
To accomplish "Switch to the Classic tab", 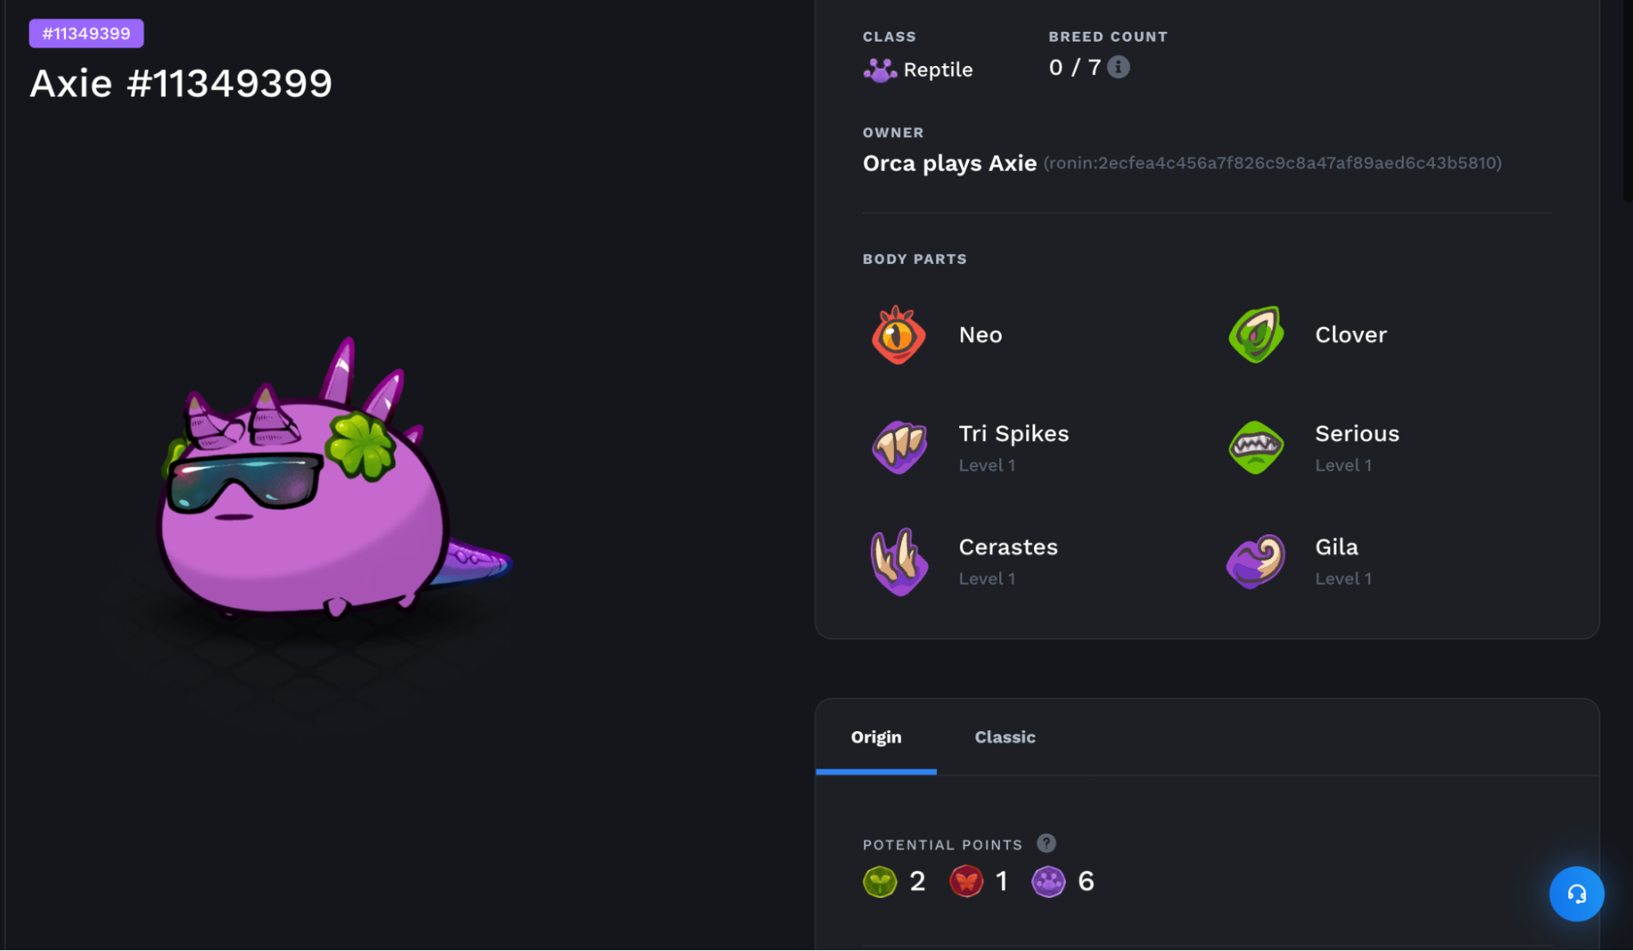I will pyautogui.click(x=1005, y=737).
